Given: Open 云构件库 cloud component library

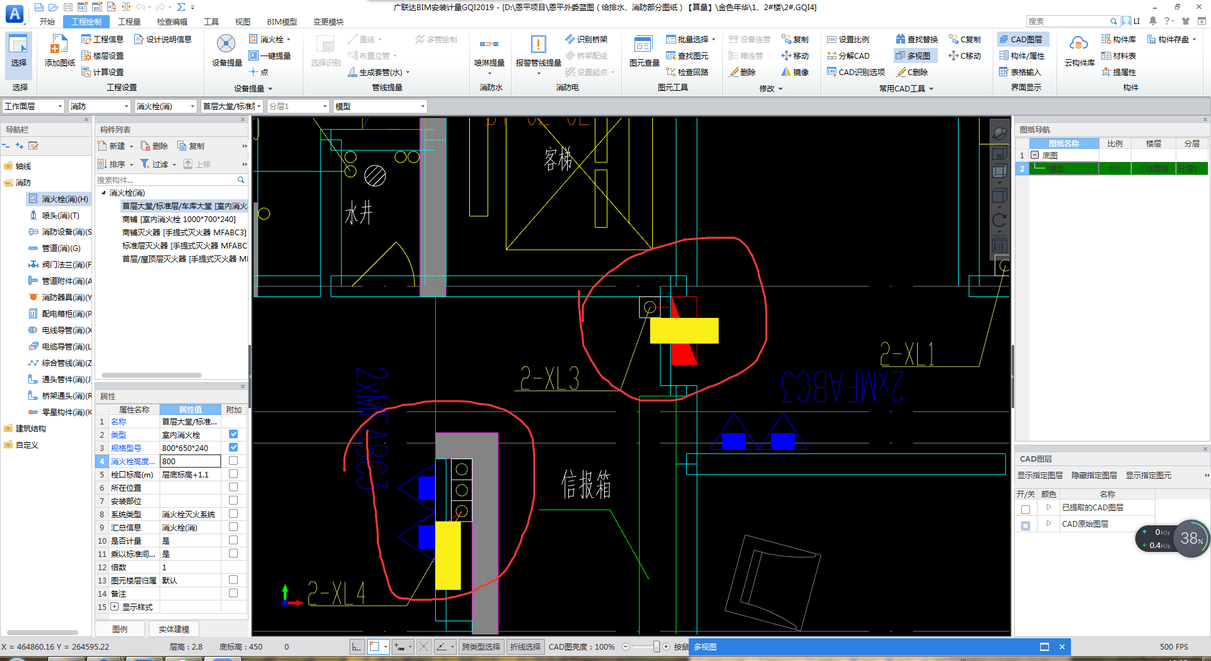Looking at the screenshot, I should [1079, 51].
